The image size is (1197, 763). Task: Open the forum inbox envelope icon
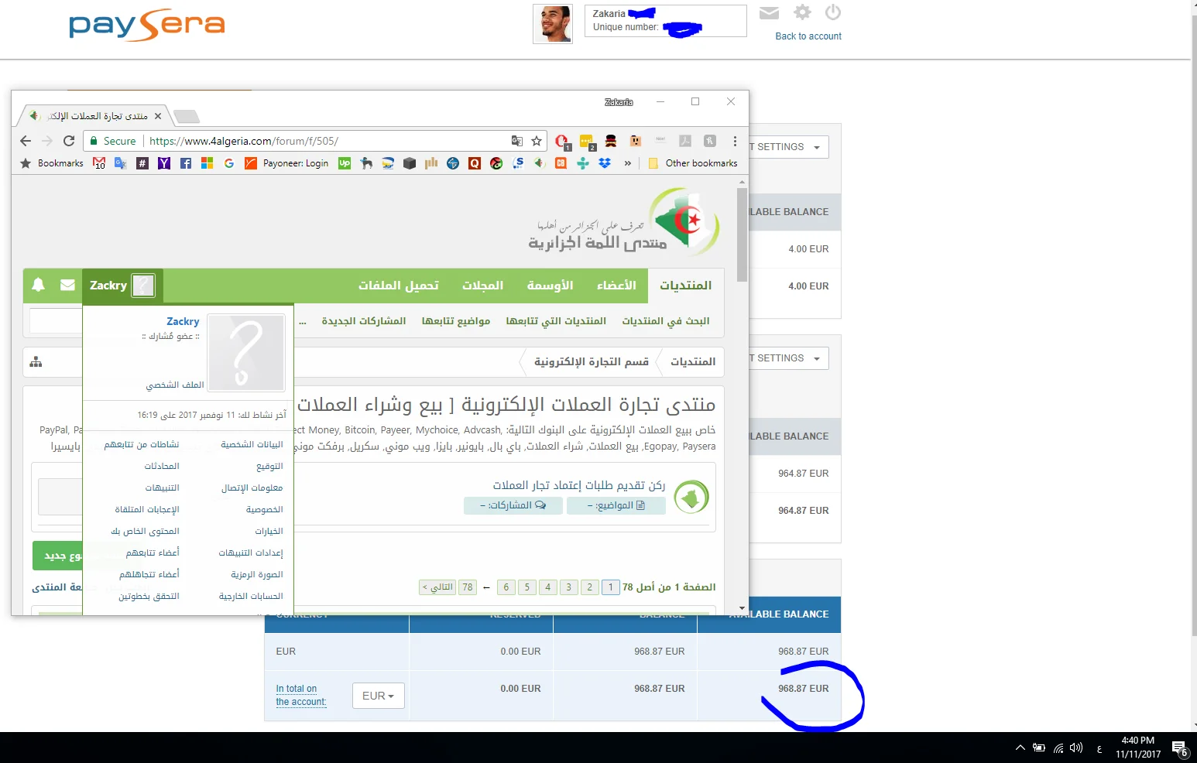(67, 285)
